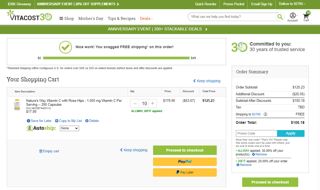The height and width of the screenshot is (190, 320).
Task: Click 'ALLWAY, 20FIT applied' text
Action: coord(147,111)
